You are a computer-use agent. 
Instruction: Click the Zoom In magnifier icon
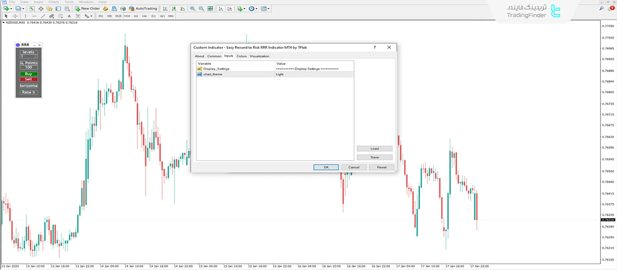(x=192, y=8)
